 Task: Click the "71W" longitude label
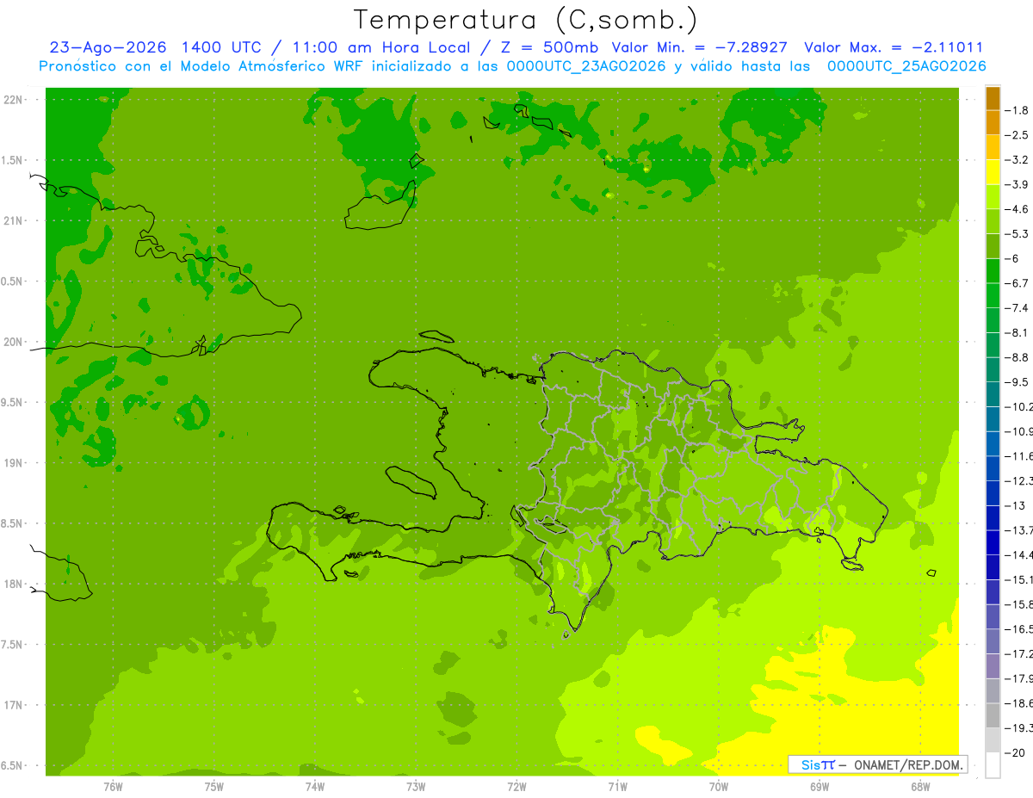pos(617,786)
